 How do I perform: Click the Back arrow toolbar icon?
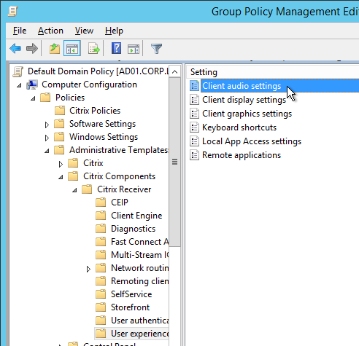click(15, 49)
